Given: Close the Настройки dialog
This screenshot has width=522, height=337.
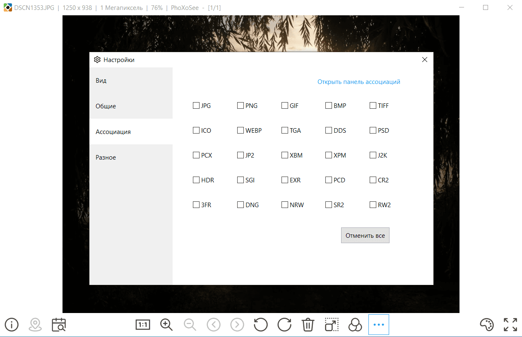Looking at the screenshot, I should 424,60.
